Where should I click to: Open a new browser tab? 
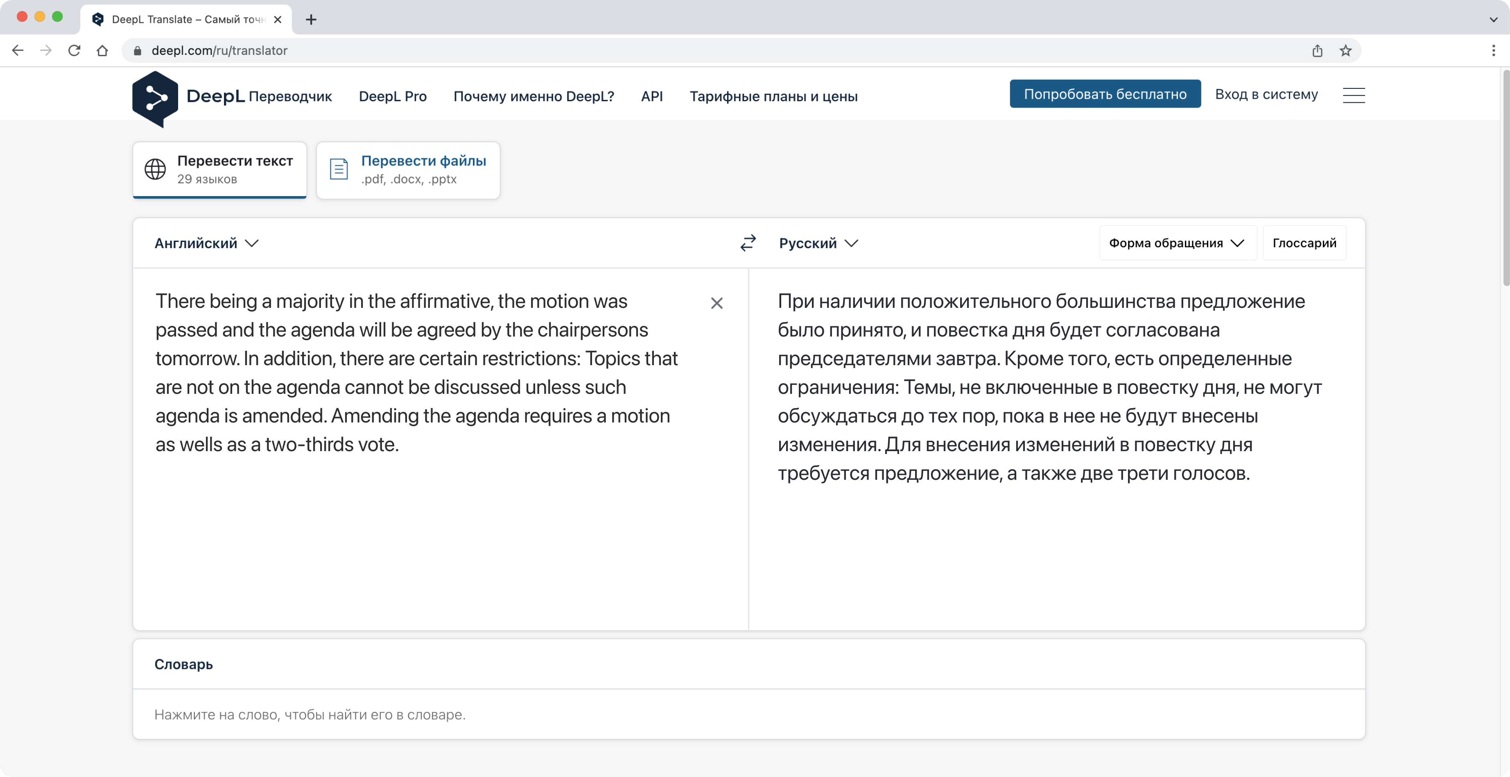(x=311, y=19)
